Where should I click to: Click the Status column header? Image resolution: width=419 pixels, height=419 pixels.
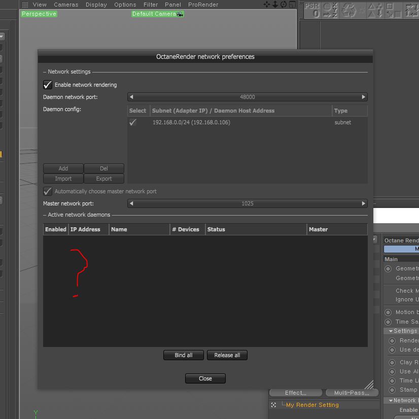point(256,229)
